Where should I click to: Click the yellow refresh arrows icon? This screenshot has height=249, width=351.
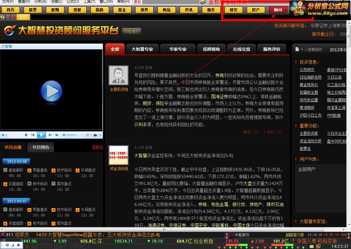(2, 17)
